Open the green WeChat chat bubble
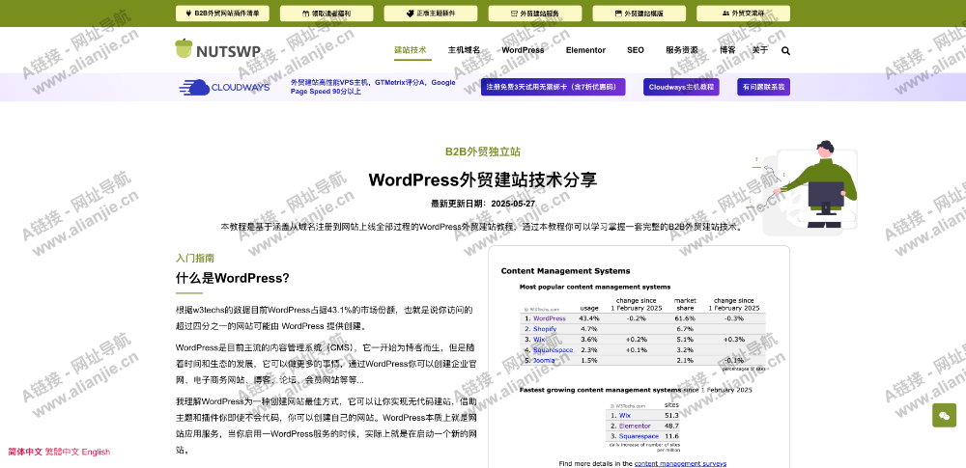The height and width of the screenshot is (468, 966). tap(944, 416)
